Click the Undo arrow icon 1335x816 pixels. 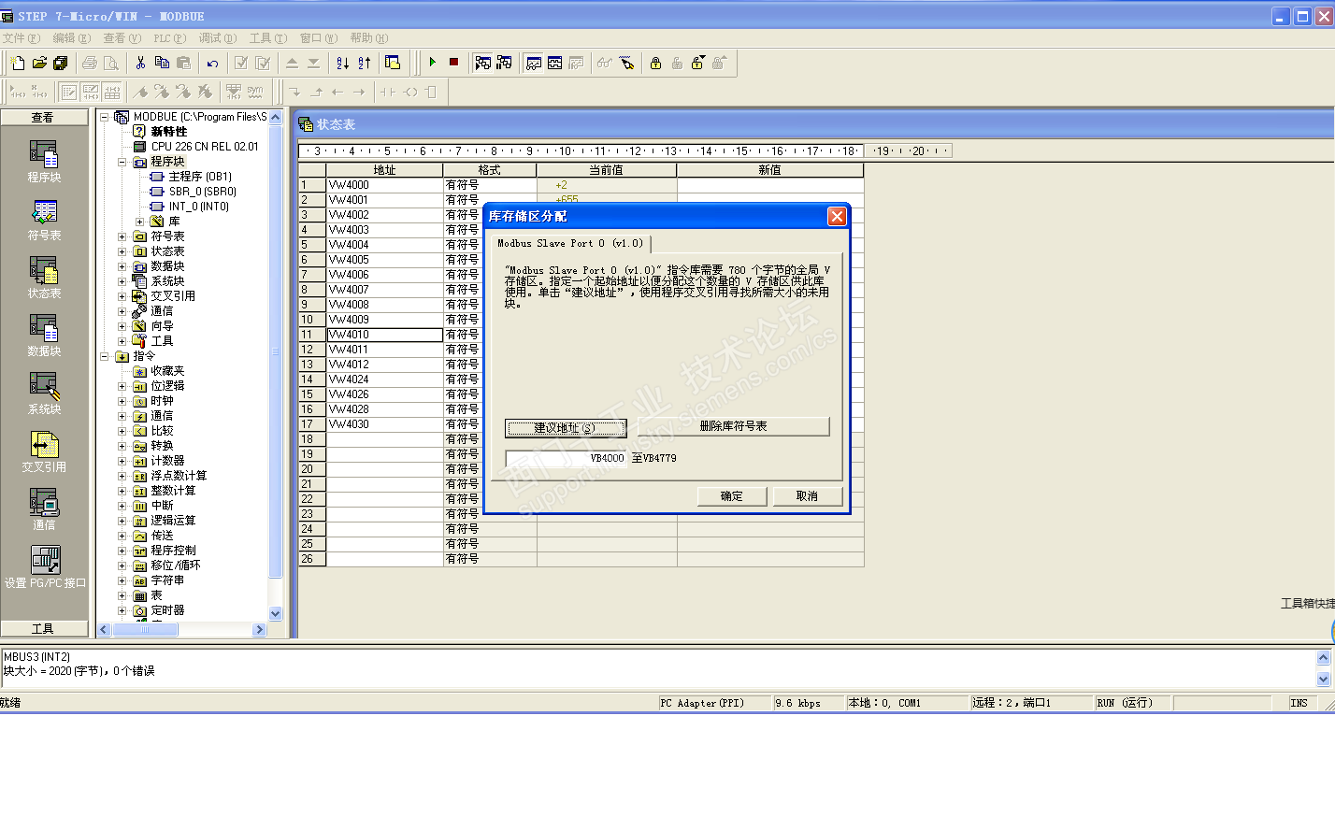point(212,63)
